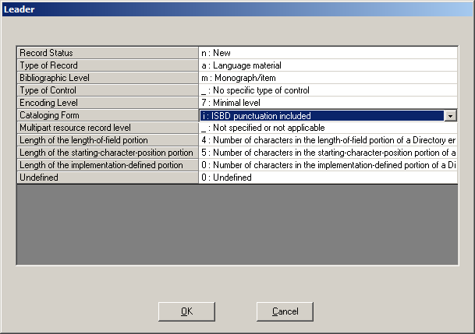Select Type of Record value 'Language material'
475x334 pixels.
pyautogui.click(x=328, y=65)
